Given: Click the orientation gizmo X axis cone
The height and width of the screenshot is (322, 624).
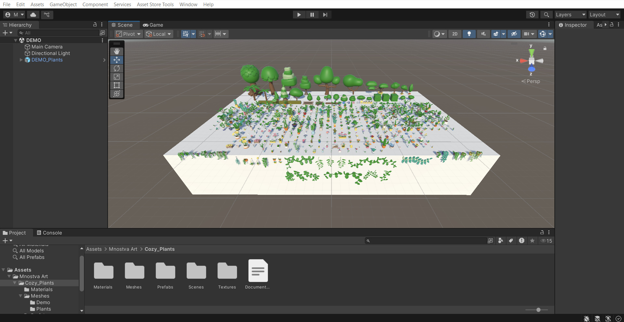Looking at the screenshot, I should [x=524, y=61].
